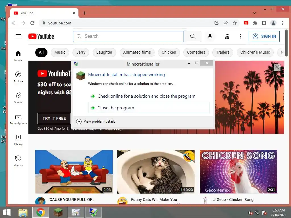Toggle the Chrome side panel icon
The image size is (291, 218).
[264, 23]
